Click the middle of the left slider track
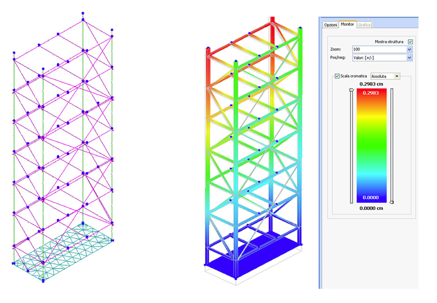 pos(351,147)
